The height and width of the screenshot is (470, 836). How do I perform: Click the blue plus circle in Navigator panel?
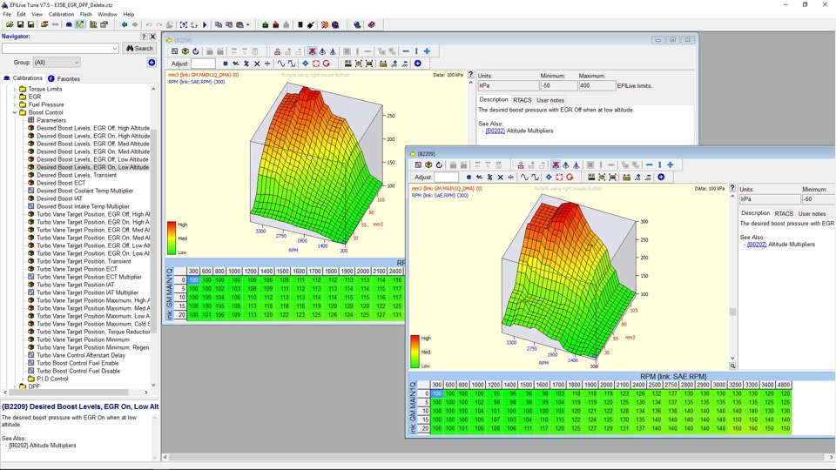[x=152, y=63]
